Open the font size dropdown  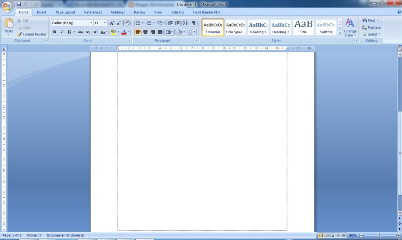point(104,23)
